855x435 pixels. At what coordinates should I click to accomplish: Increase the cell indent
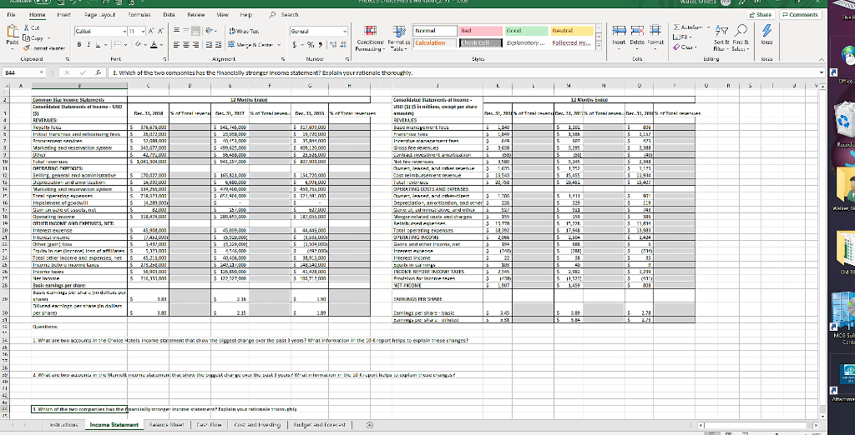click(220, 45)
